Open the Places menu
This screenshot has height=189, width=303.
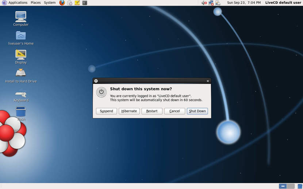(x=36, y=3)
